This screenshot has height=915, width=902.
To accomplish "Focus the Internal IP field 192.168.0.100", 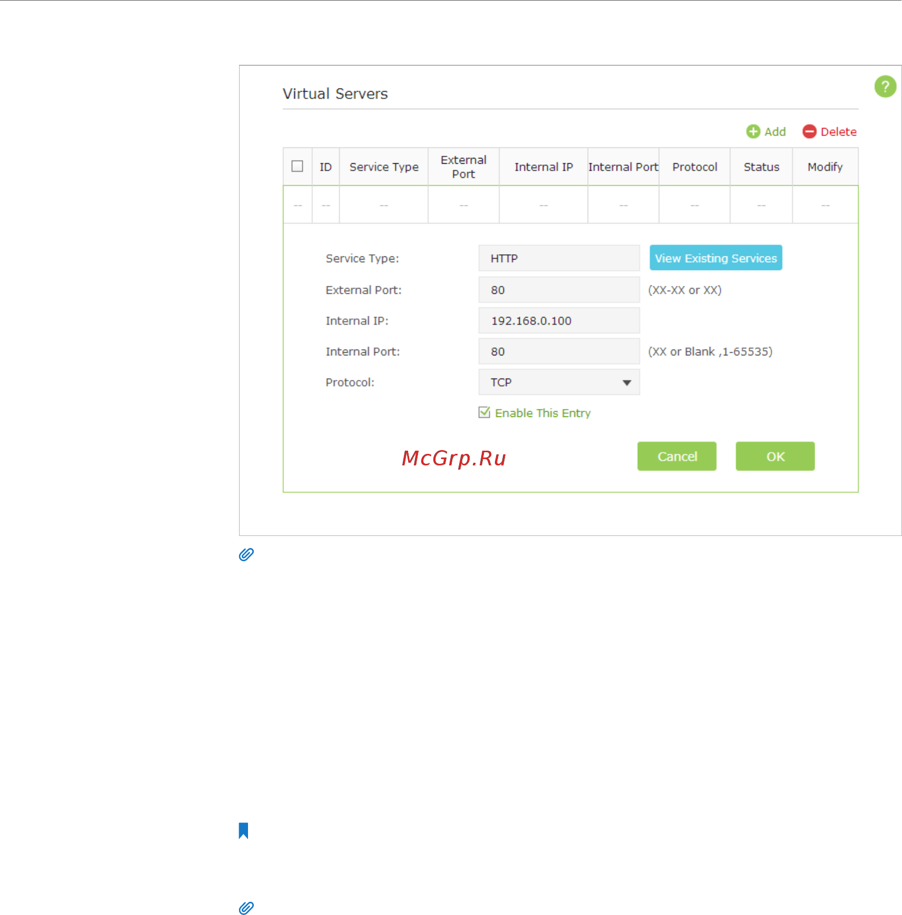I will click(x=559, y=321).
